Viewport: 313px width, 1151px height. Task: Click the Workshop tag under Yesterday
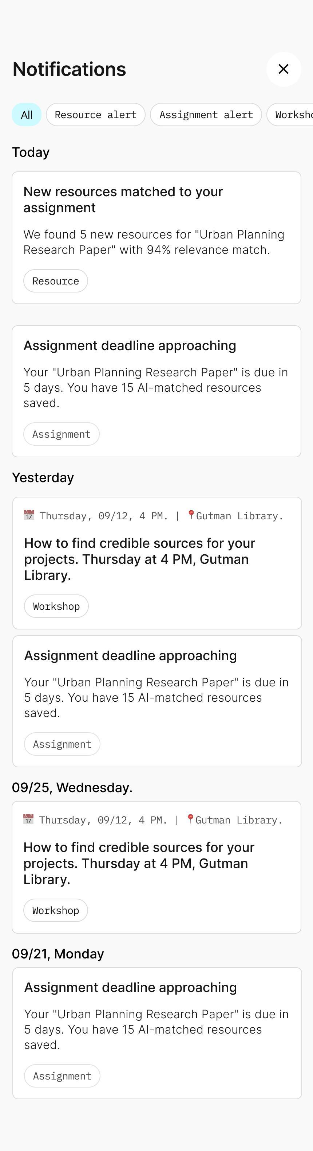[x=56, y=606]
